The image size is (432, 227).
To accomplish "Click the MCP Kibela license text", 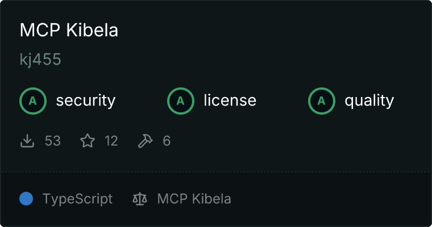I will point(194,199).
